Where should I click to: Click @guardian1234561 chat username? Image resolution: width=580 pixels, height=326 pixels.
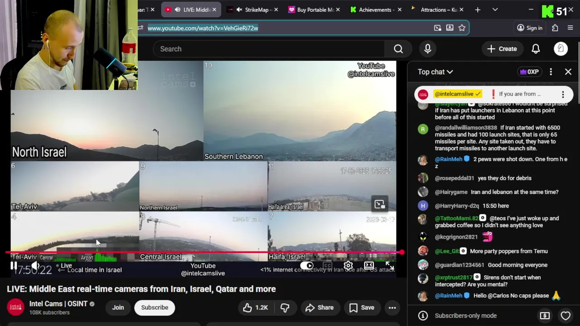coord(459,265)
